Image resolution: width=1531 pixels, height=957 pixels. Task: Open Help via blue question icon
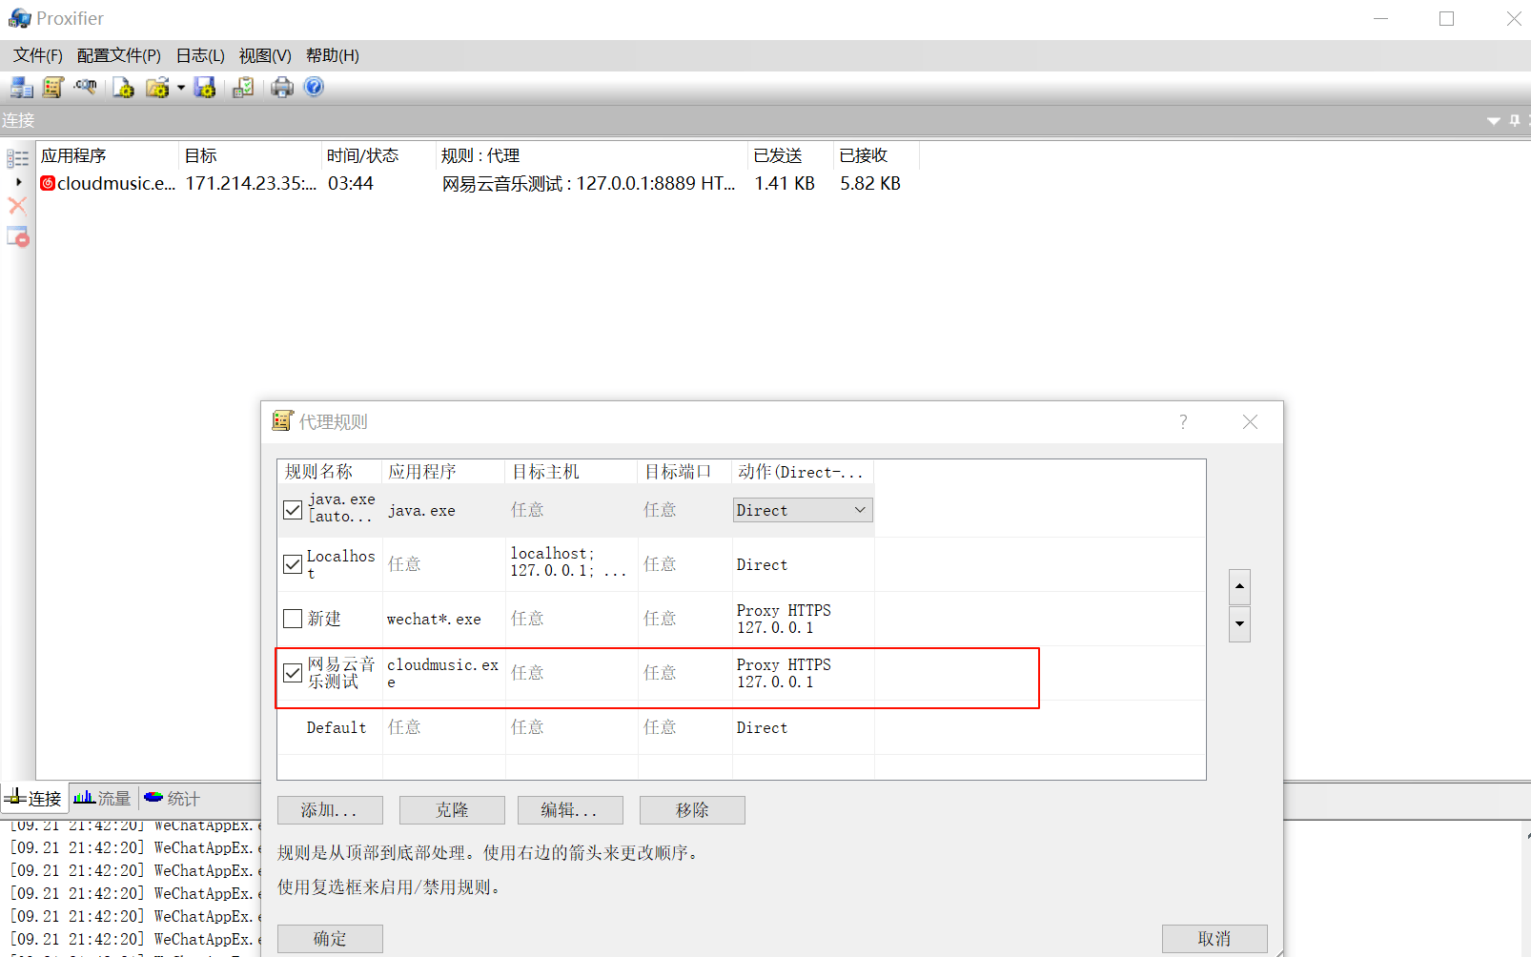pos(314,87)
